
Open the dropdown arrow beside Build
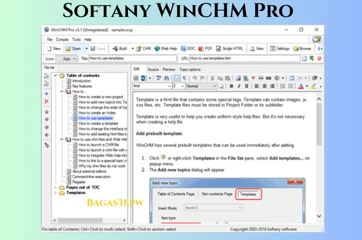pyautogui.click(x=133, y=48)
